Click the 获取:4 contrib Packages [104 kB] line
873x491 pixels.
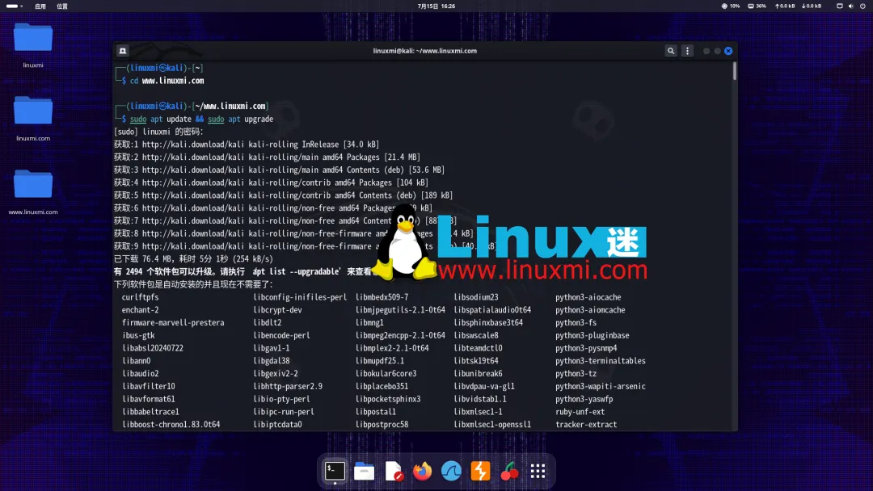coord(271,183)
